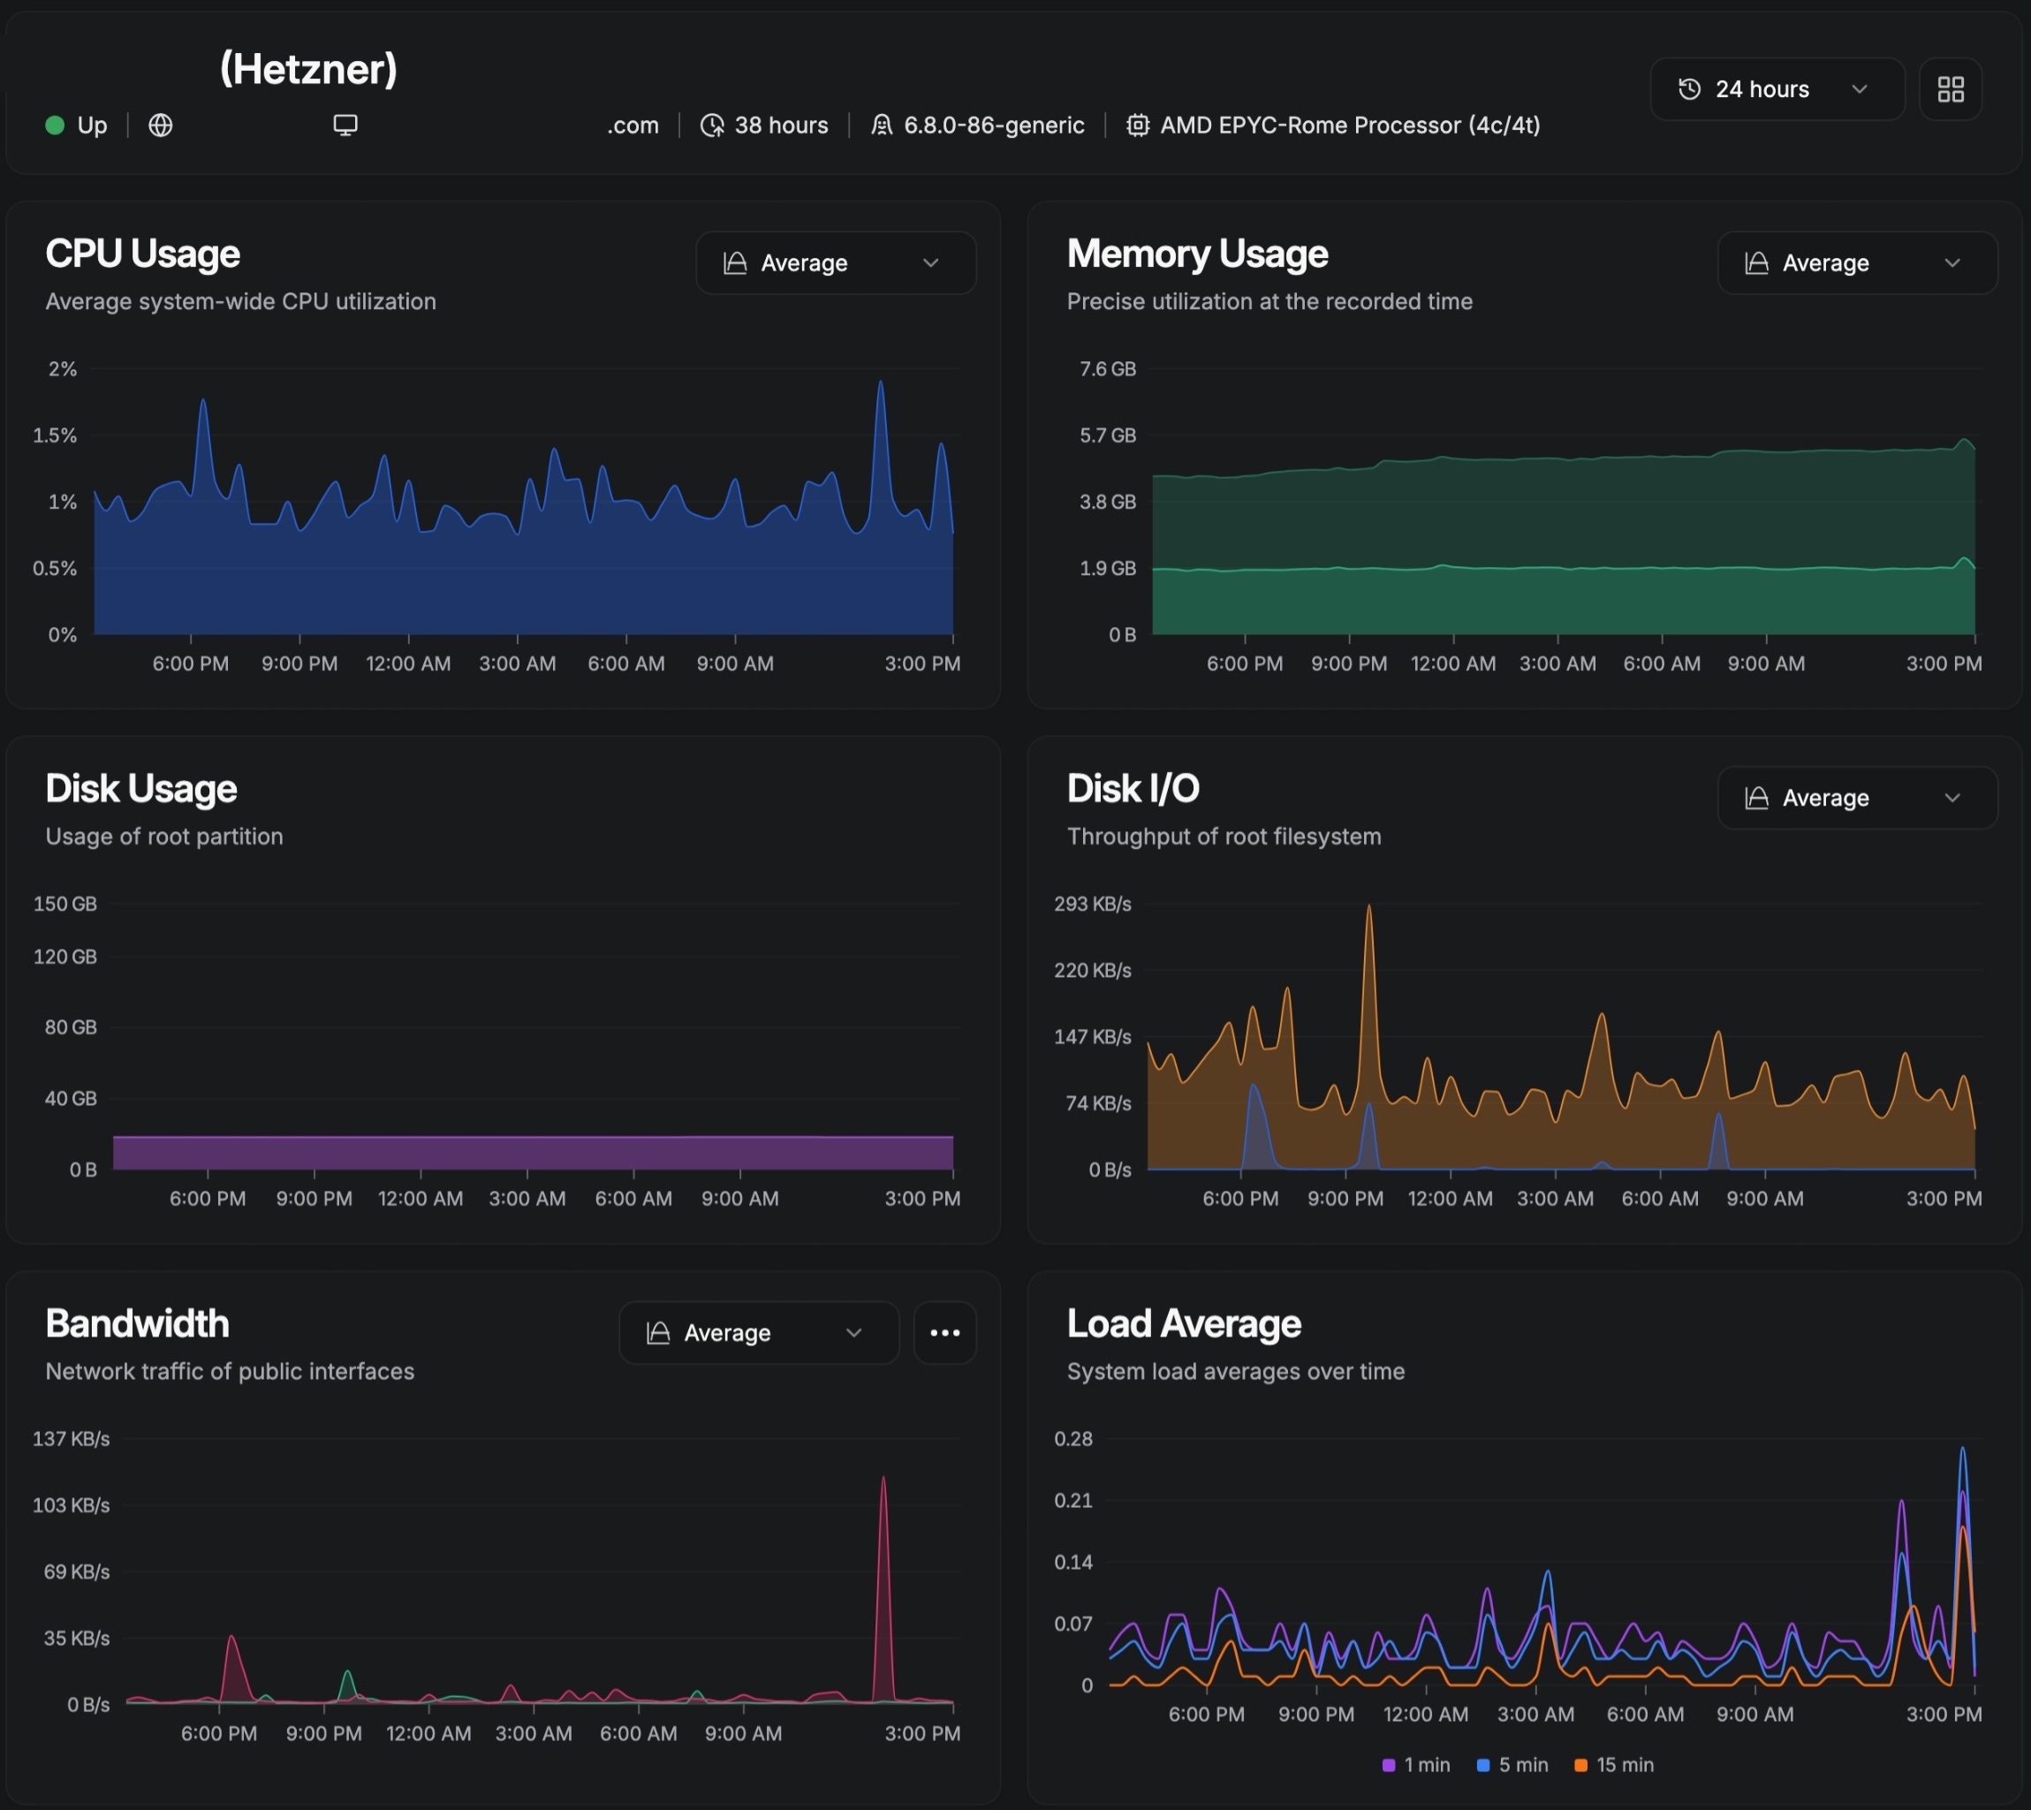Click chart icon in CPU Usage selector
2031x1810 pixels.
(x=735, y=262)
